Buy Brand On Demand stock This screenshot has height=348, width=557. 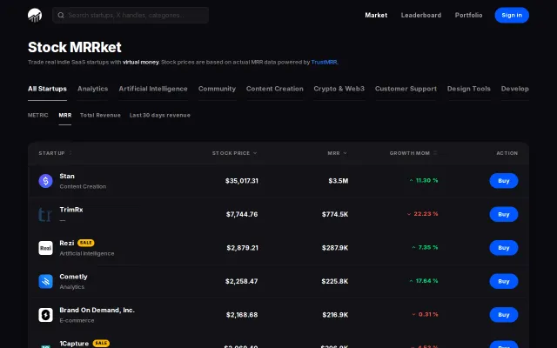(x=504, y=315)
